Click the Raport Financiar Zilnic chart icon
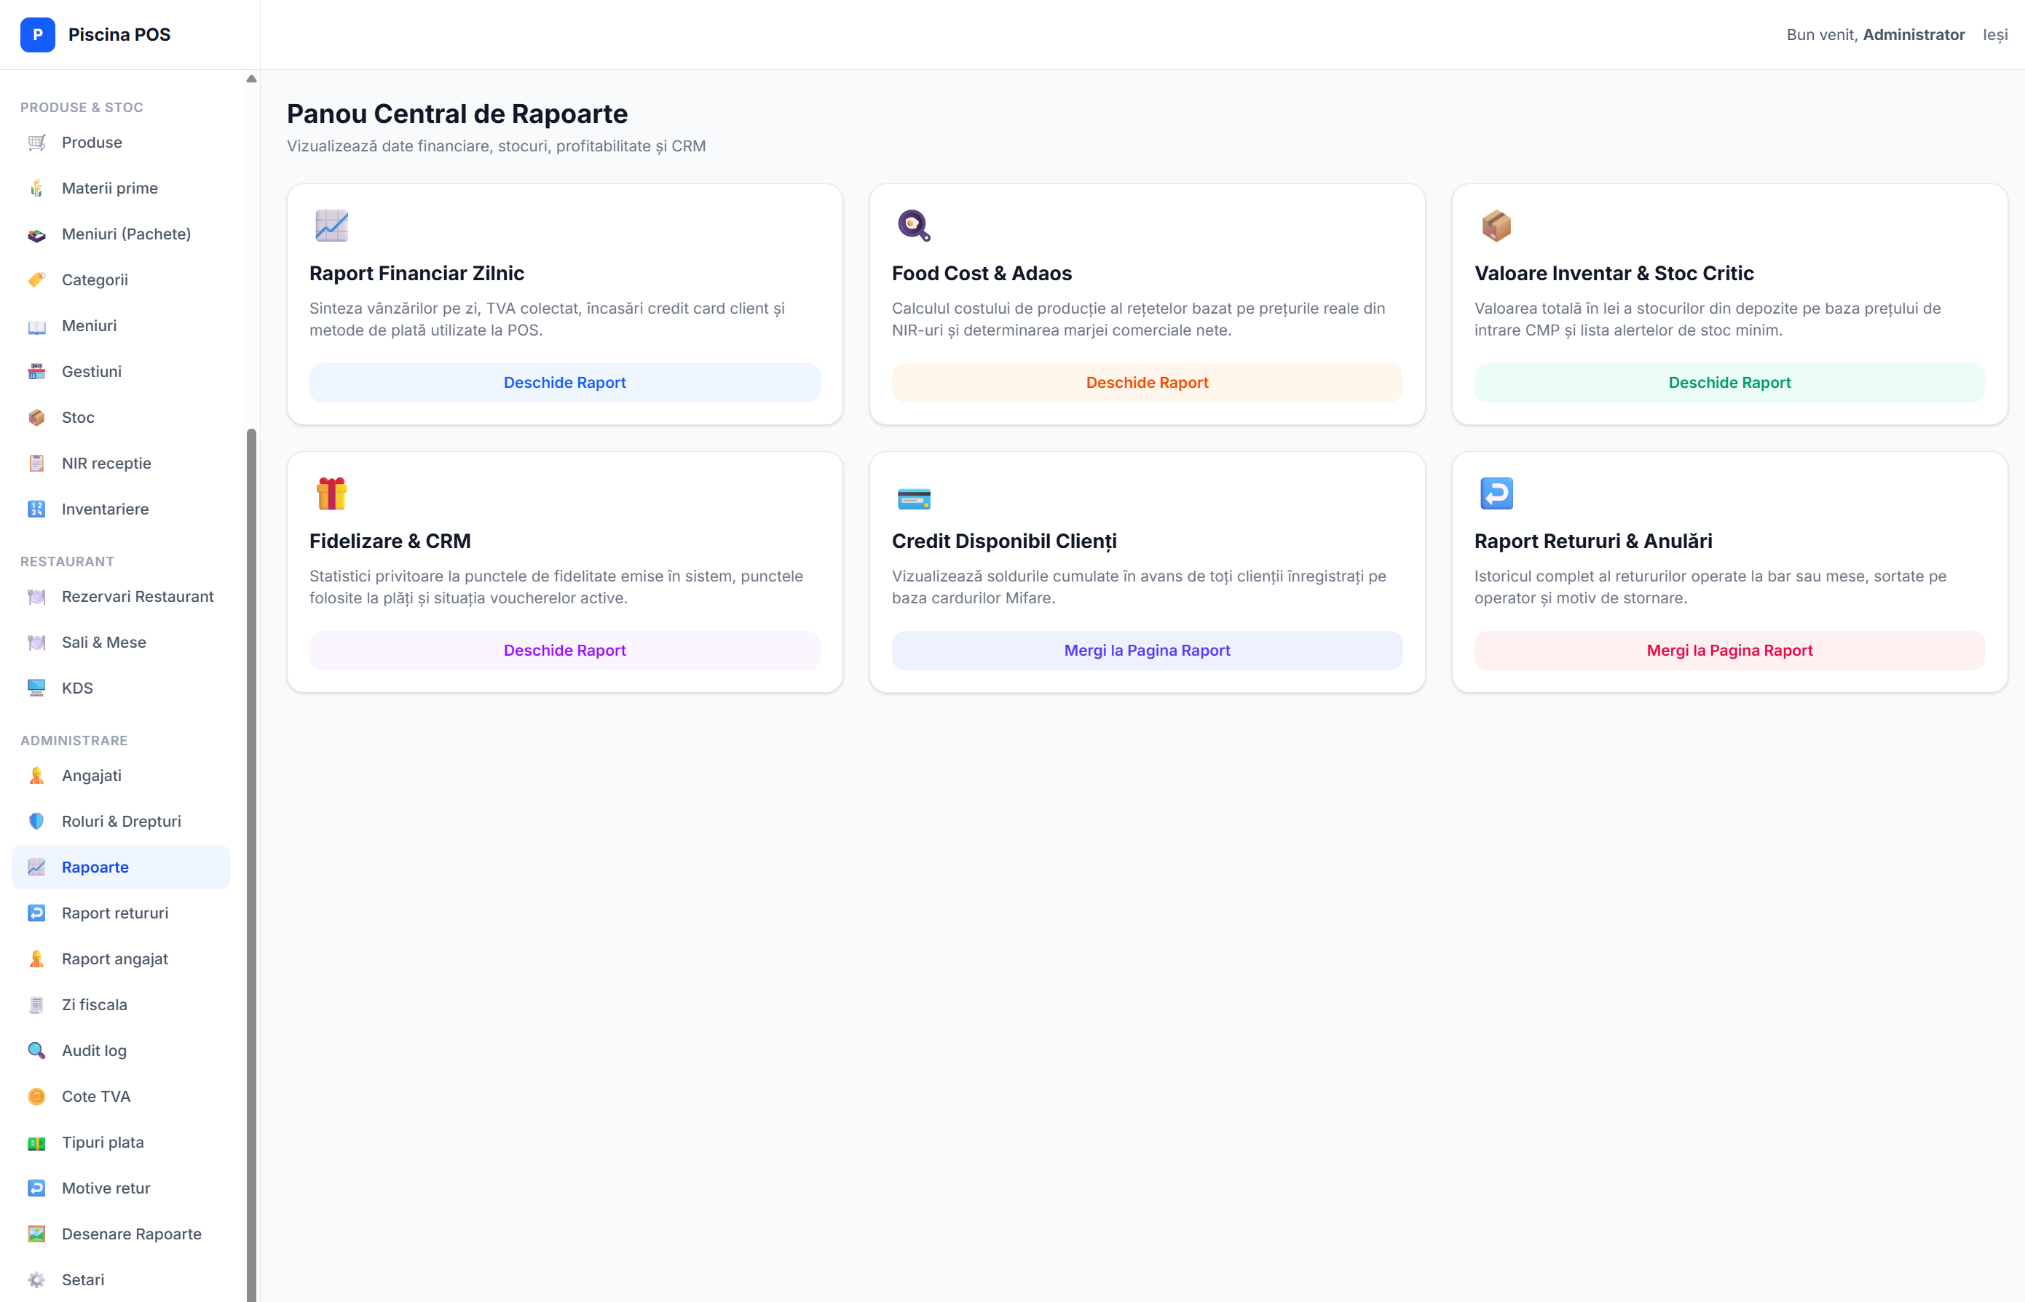 (x=331, y=226)
